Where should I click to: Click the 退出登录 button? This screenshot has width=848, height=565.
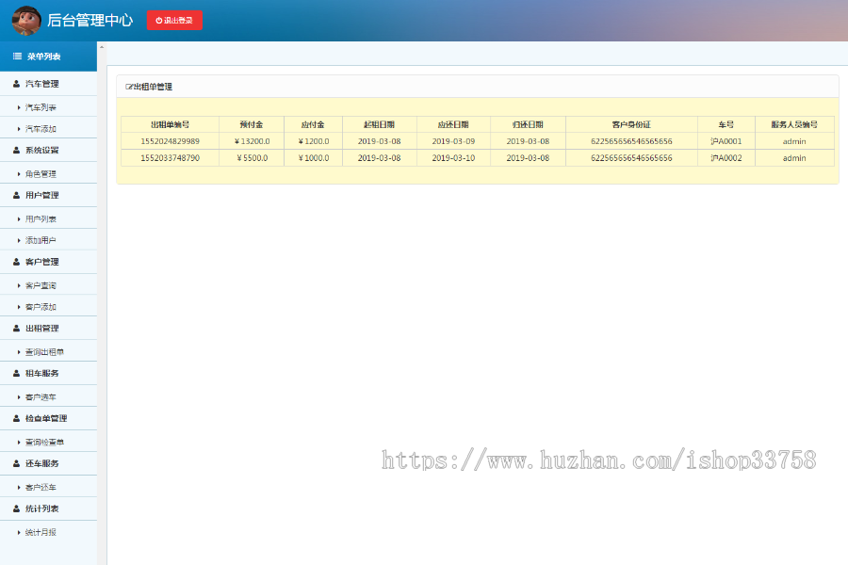tap(174, 20)
